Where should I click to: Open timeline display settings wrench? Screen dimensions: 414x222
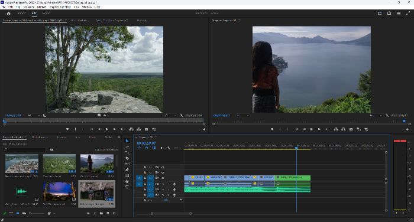[x=169, y=148]
